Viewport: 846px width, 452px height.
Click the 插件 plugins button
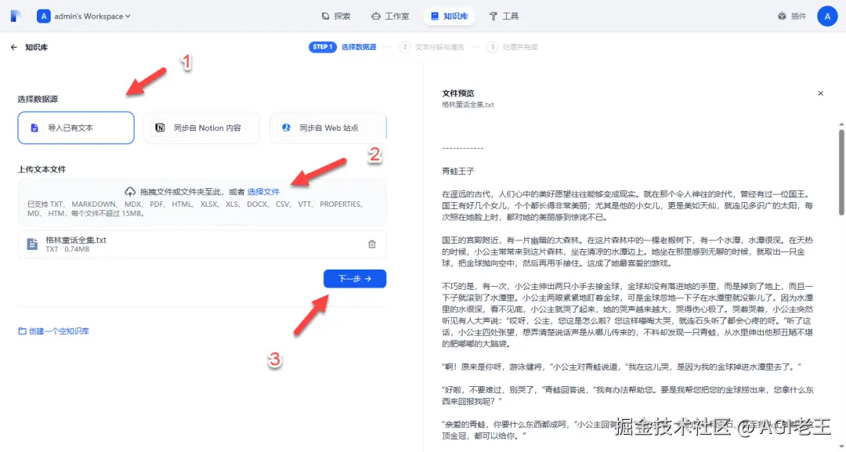pyautogui.click(x=791, y=16)
